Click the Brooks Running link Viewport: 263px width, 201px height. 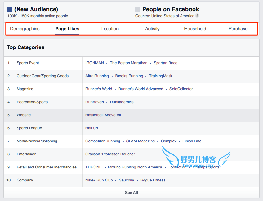click(x=129, y=76)
